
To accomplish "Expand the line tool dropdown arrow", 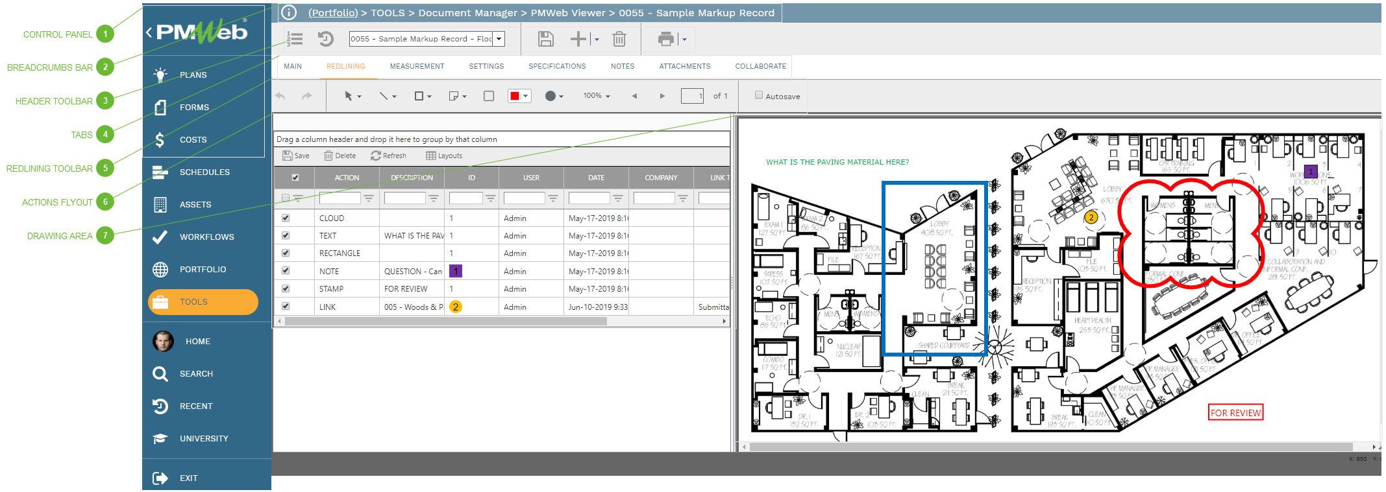I will [x=394, y=97].
